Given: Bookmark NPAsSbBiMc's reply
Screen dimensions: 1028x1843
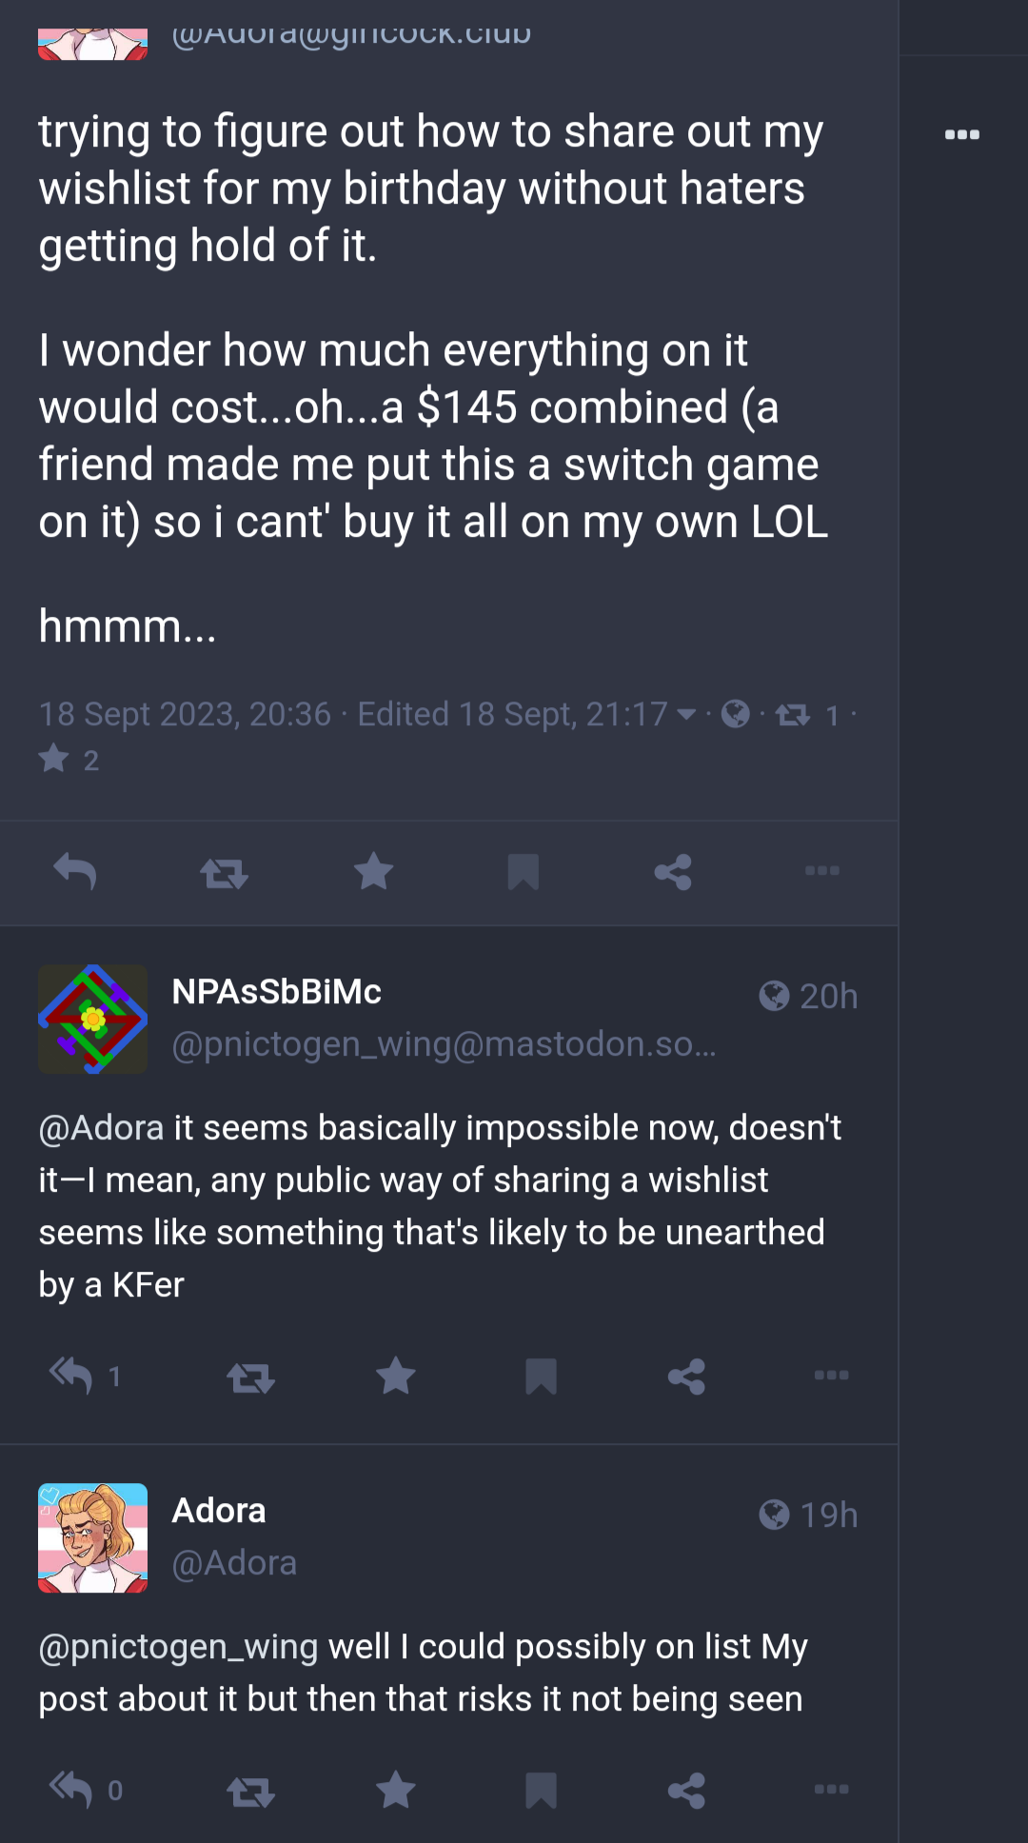Looking at the screenshot, I should (x=541, y=1377).
